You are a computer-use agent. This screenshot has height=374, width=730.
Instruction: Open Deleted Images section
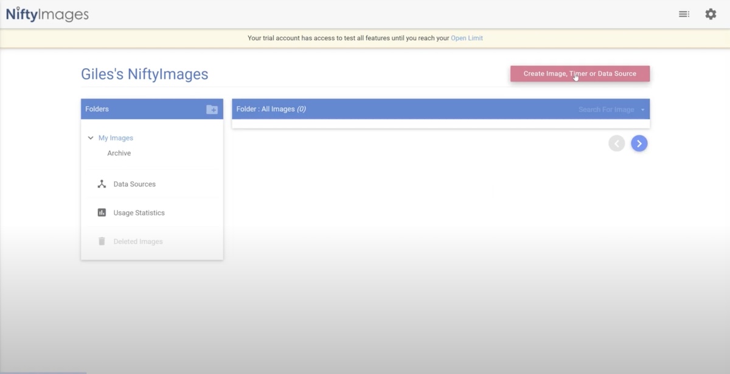(x=138, y=241)
